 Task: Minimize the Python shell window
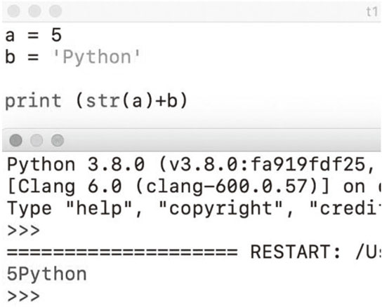tap(37, 140)
